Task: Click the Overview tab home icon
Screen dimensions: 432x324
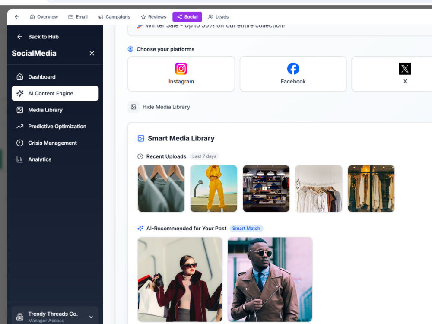Action: point(32,17)
